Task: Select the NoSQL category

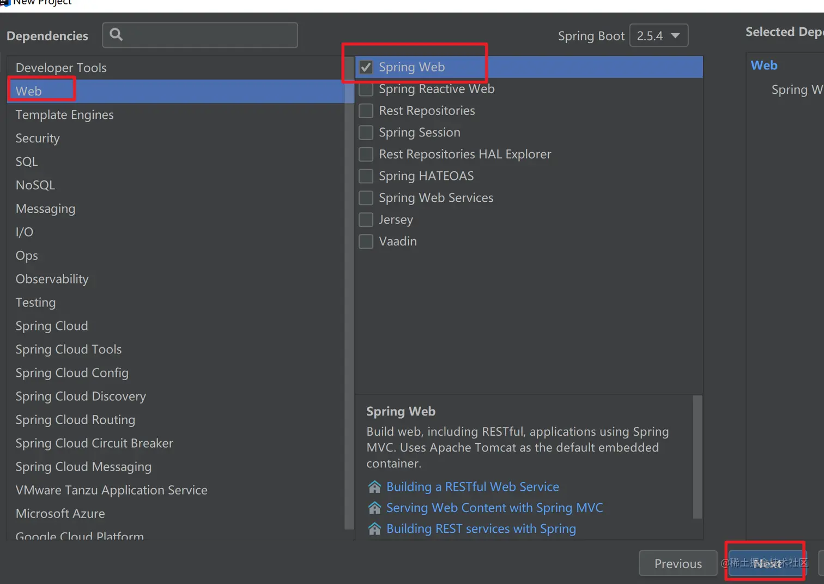Action: pos(176,185)
